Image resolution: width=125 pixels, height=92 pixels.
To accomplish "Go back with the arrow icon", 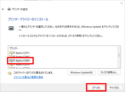I will pos(3,9).
